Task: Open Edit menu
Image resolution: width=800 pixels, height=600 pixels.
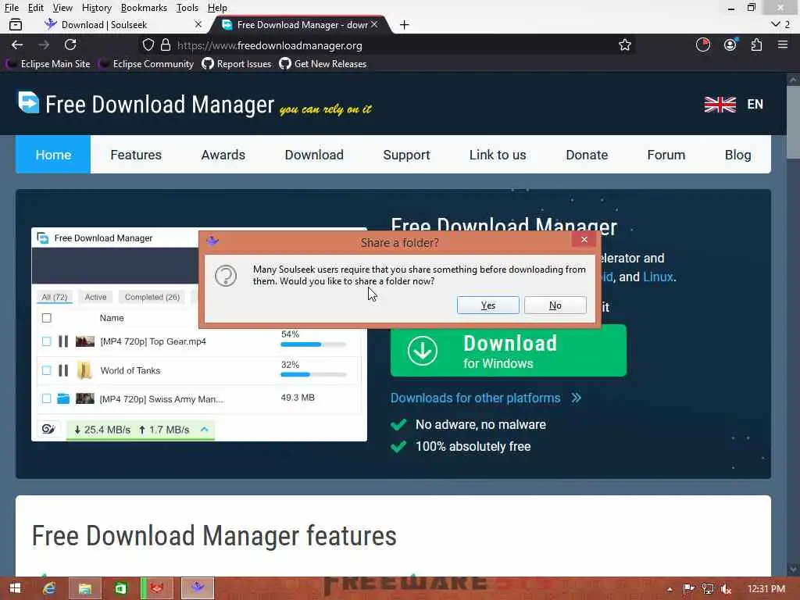Action: pyautogui.click(x=35, y=8)
